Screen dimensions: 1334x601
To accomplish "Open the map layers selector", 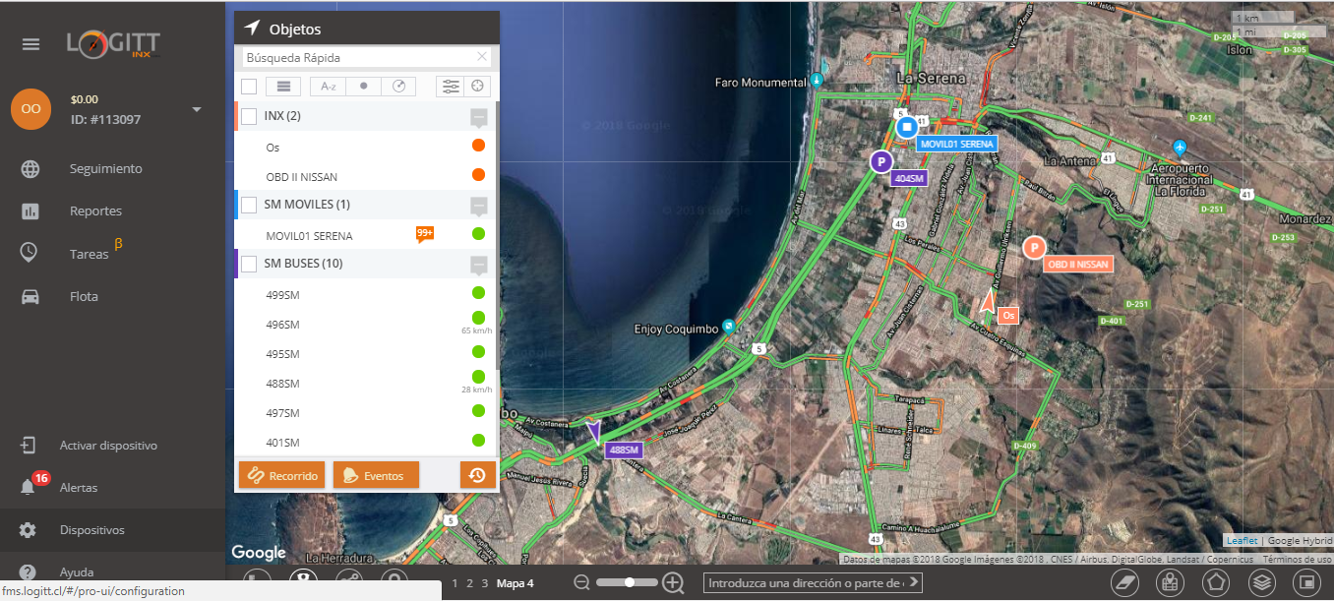I will click(x=1262, y=583).
